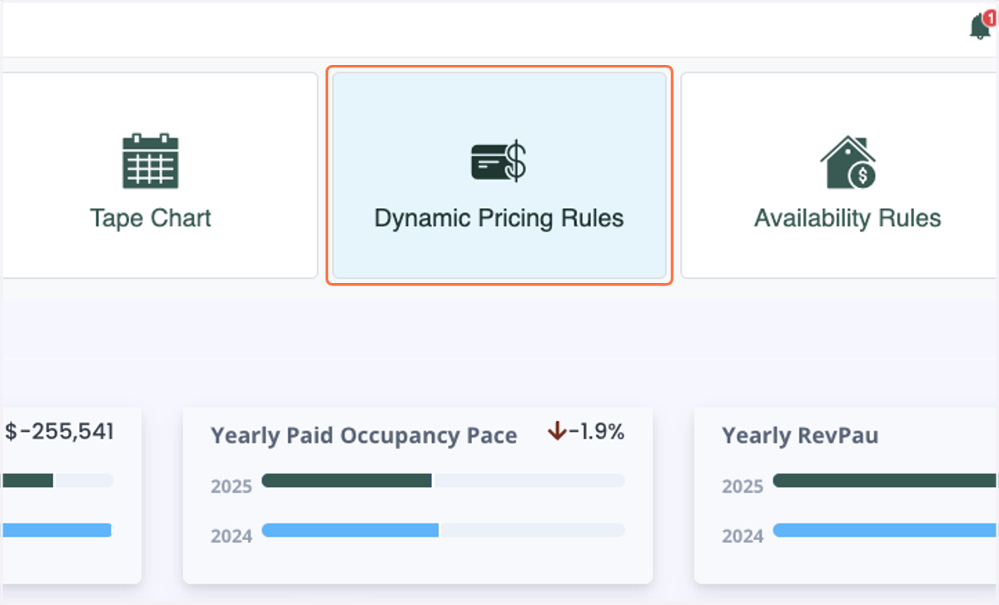This screenshot has height=605, width=999.
Task: Open the notifications bell with red badge
Action: pos(981,26)
